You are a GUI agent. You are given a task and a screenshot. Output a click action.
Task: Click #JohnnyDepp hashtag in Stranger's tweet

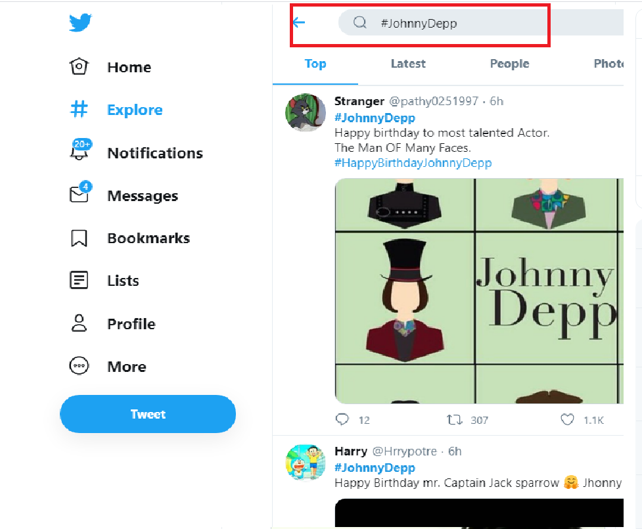pyautogui.click(x=375, y=118)
